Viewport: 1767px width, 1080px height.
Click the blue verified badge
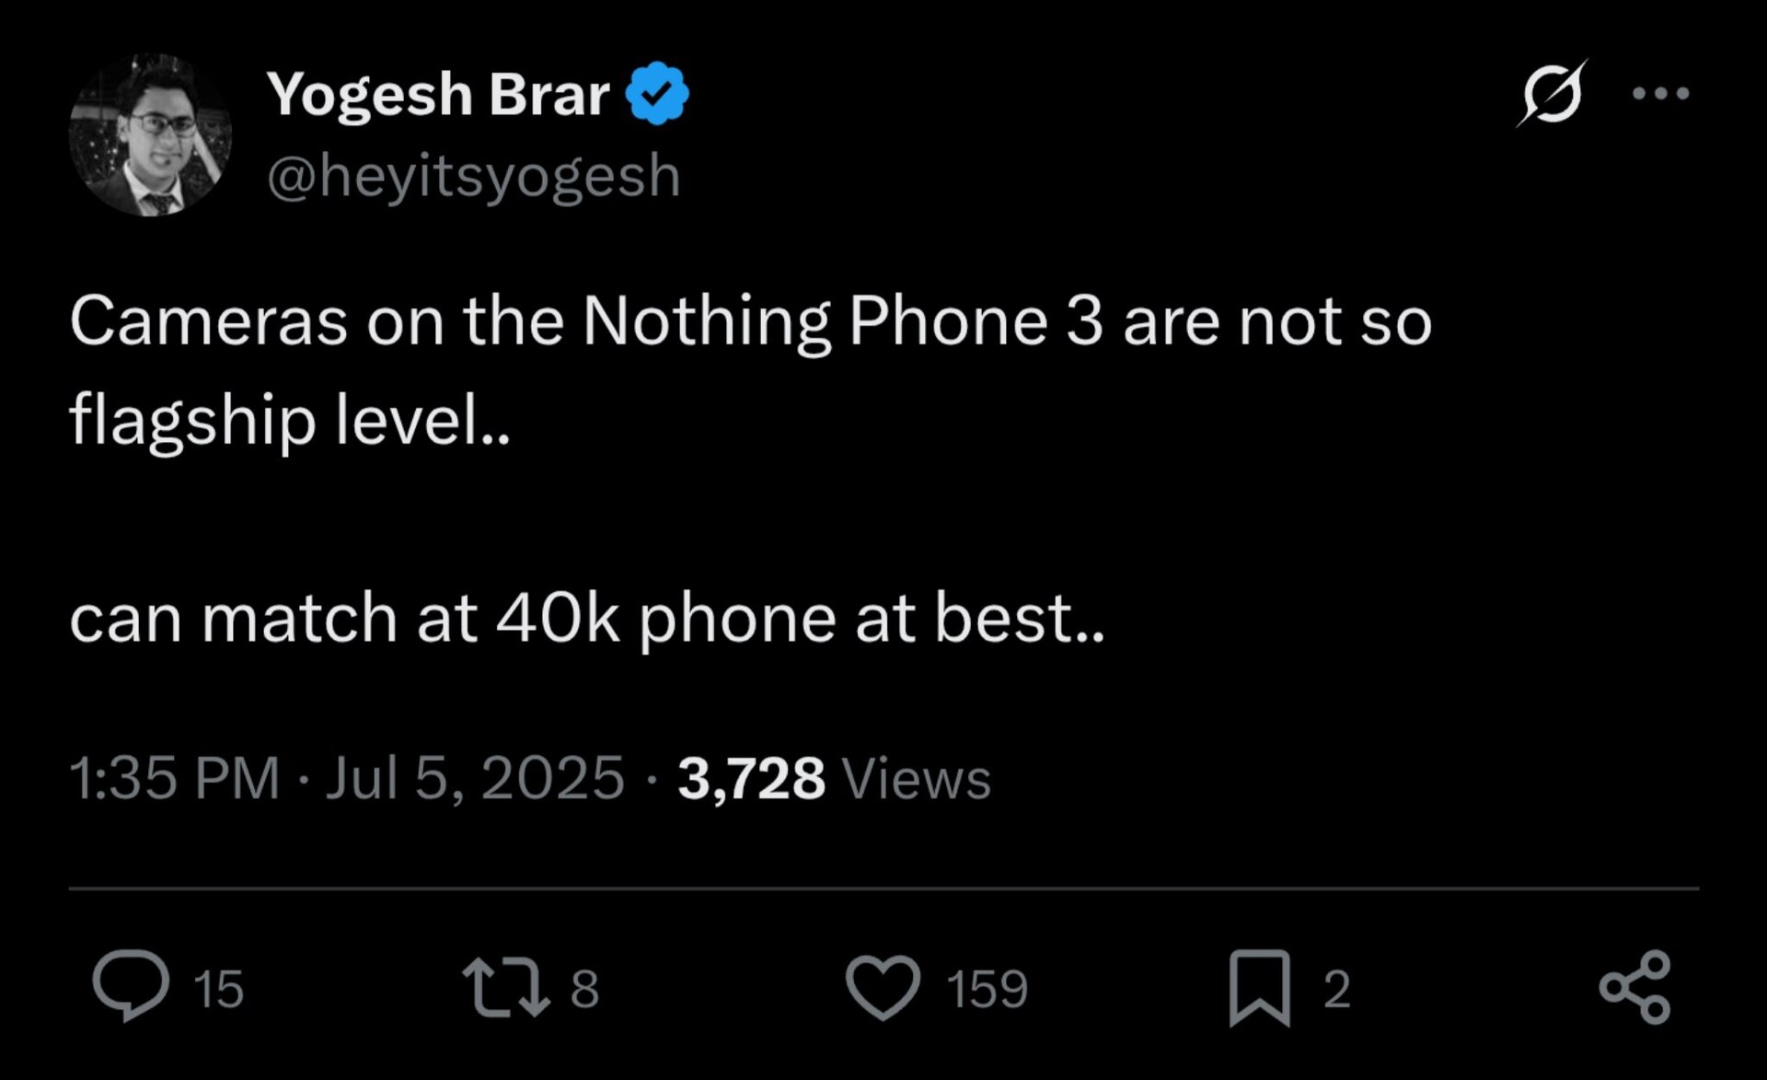pos(657,93)
